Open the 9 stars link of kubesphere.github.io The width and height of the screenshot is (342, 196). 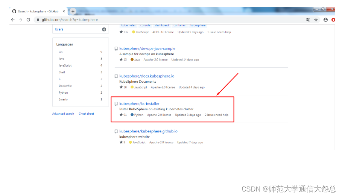tap(122, 142)
